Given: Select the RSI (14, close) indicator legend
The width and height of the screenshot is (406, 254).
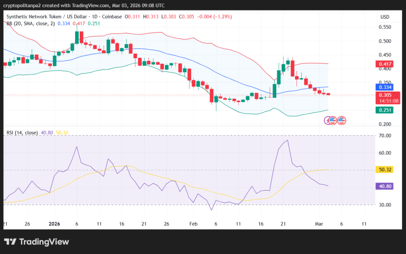Looking at the screenshot, I should pyautogui.click(x=22, y=132).
